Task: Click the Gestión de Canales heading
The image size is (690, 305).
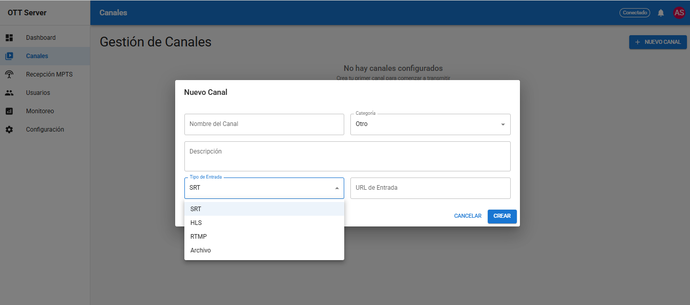Action: click(x=155, y=42)
